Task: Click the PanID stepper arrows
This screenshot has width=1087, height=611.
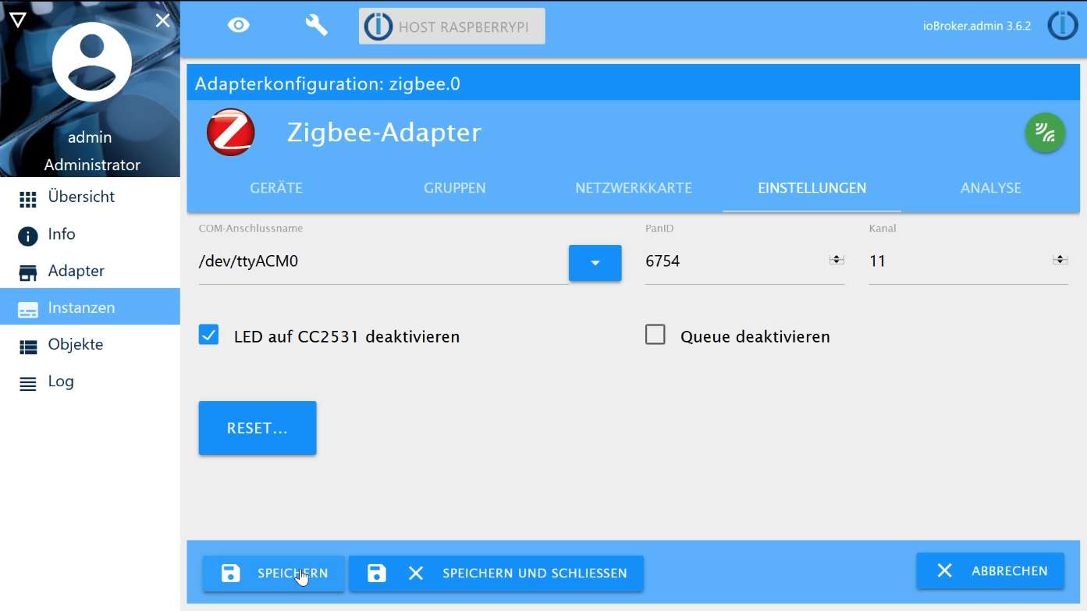Action: coord(837,260)
